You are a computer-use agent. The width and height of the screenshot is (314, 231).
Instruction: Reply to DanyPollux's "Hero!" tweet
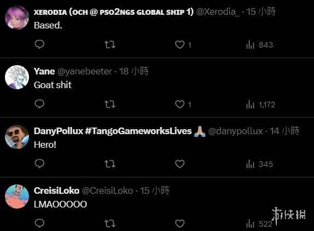39,164
